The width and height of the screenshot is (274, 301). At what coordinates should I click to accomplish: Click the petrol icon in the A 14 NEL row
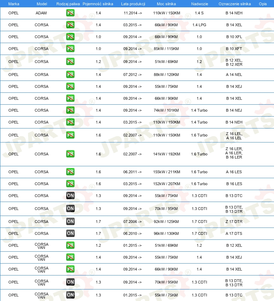coord(70,75)
